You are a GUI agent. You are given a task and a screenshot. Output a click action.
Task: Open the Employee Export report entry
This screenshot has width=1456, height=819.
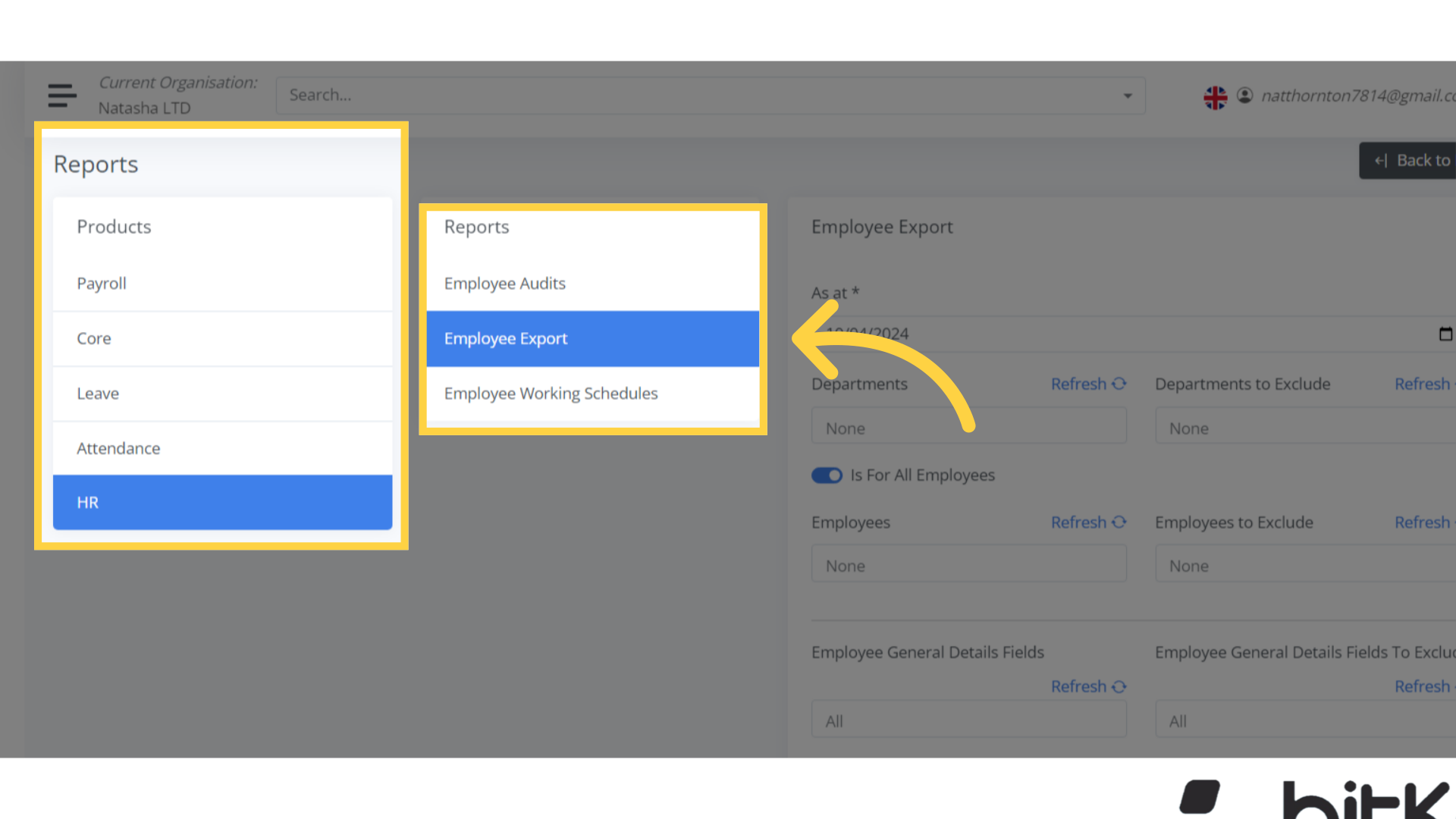pos(593,339)
